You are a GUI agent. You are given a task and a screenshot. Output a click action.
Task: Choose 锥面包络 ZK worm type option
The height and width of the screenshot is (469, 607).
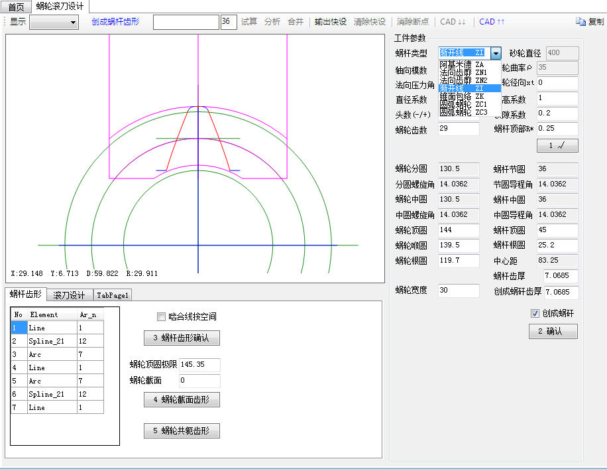(463, 96)
